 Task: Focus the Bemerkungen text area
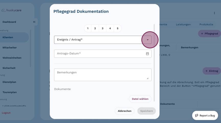click(103, 75)
